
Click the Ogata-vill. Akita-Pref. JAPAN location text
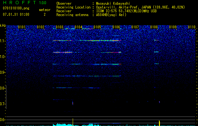pos(140,7)
